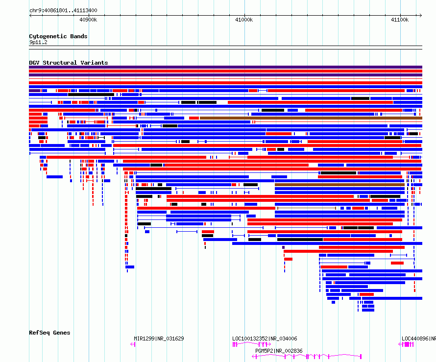Click the 40900k ruler label
Viewport: 436px width, 362px height.
coord(88,20)
